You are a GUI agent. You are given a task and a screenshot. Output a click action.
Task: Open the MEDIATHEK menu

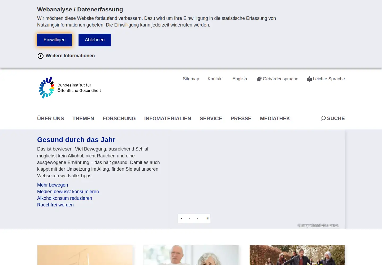coord(275,118)
